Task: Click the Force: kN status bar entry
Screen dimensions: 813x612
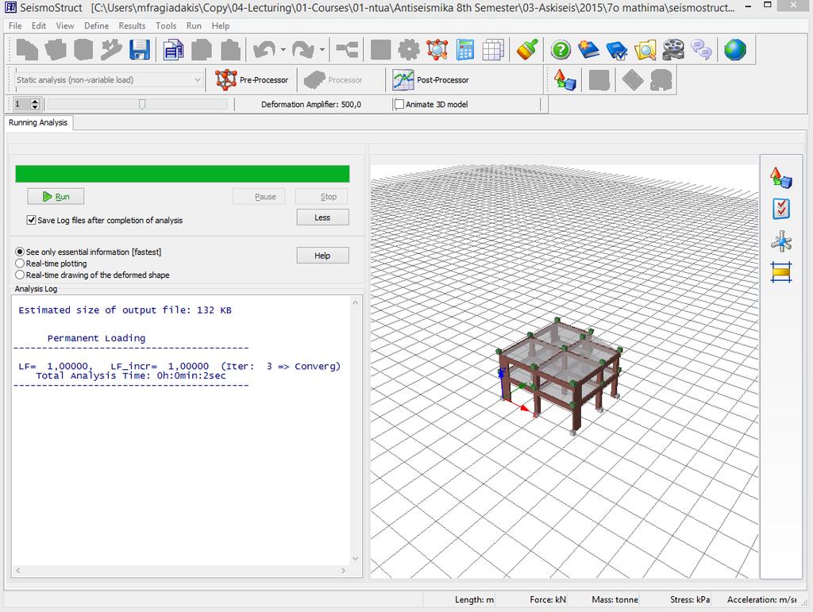Action: pos(548,599)
